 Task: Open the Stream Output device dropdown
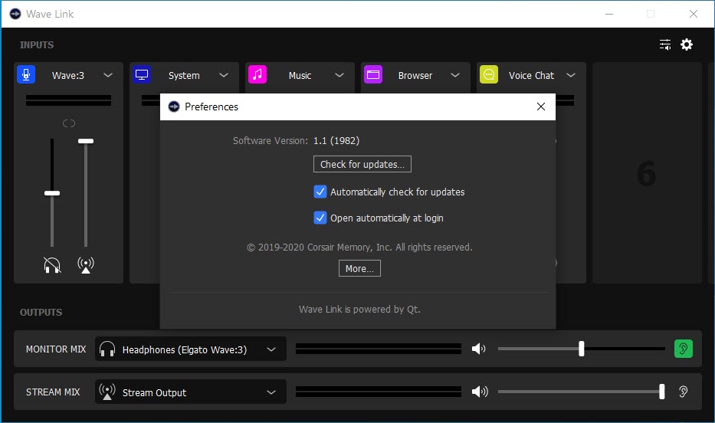[191, 392]
